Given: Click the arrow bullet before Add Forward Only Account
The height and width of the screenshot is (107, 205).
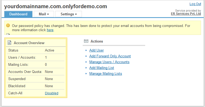Looking at the screenshot, I should (86, 56).
